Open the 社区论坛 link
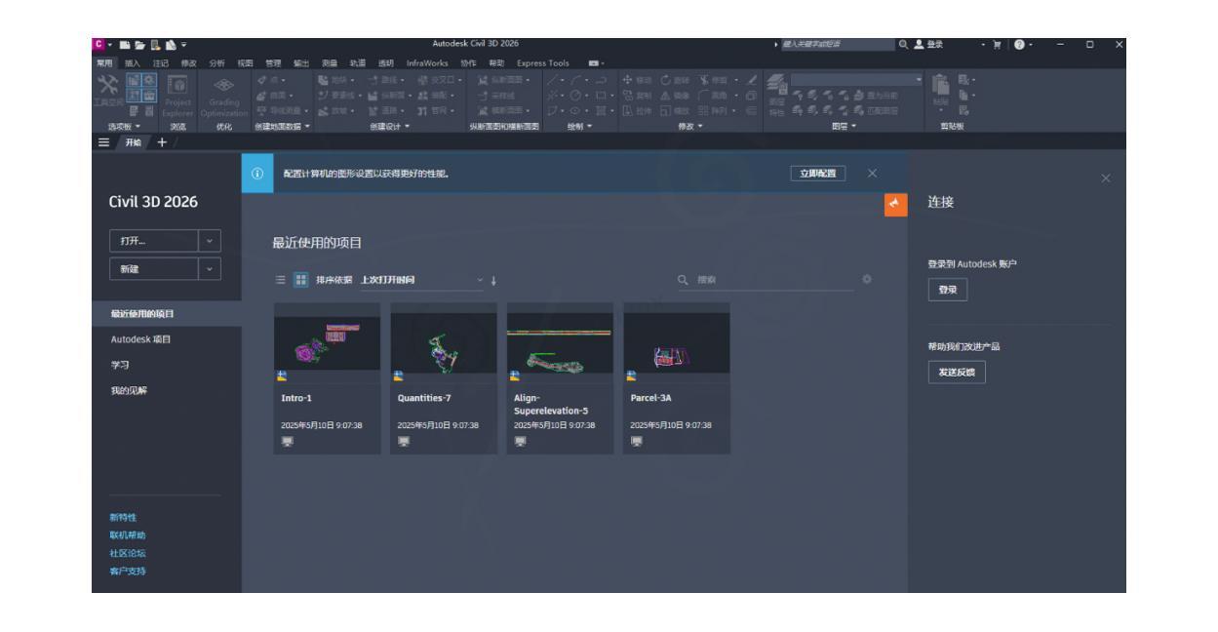This screenshot has width=1218, height=632. [128, 553]
